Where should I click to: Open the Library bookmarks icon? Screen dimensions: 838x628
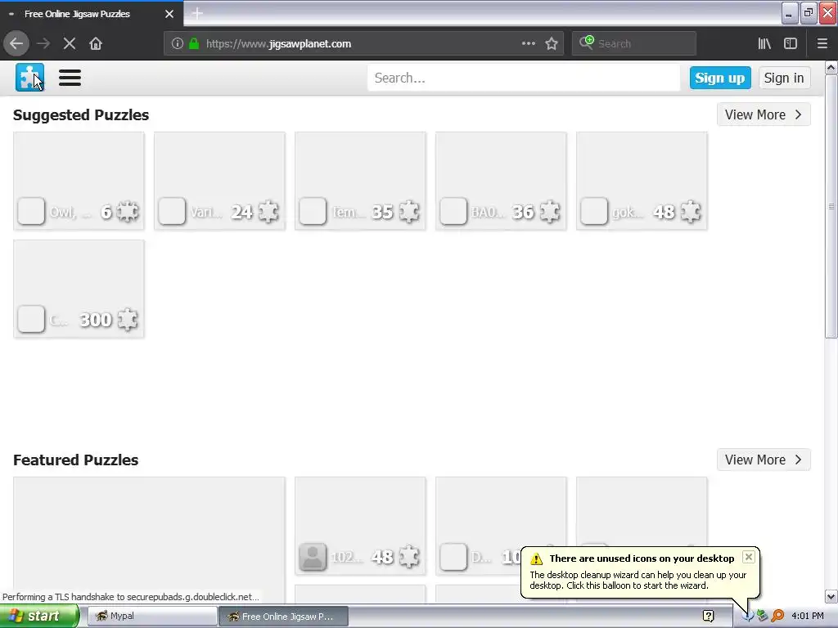pos(764,44)
